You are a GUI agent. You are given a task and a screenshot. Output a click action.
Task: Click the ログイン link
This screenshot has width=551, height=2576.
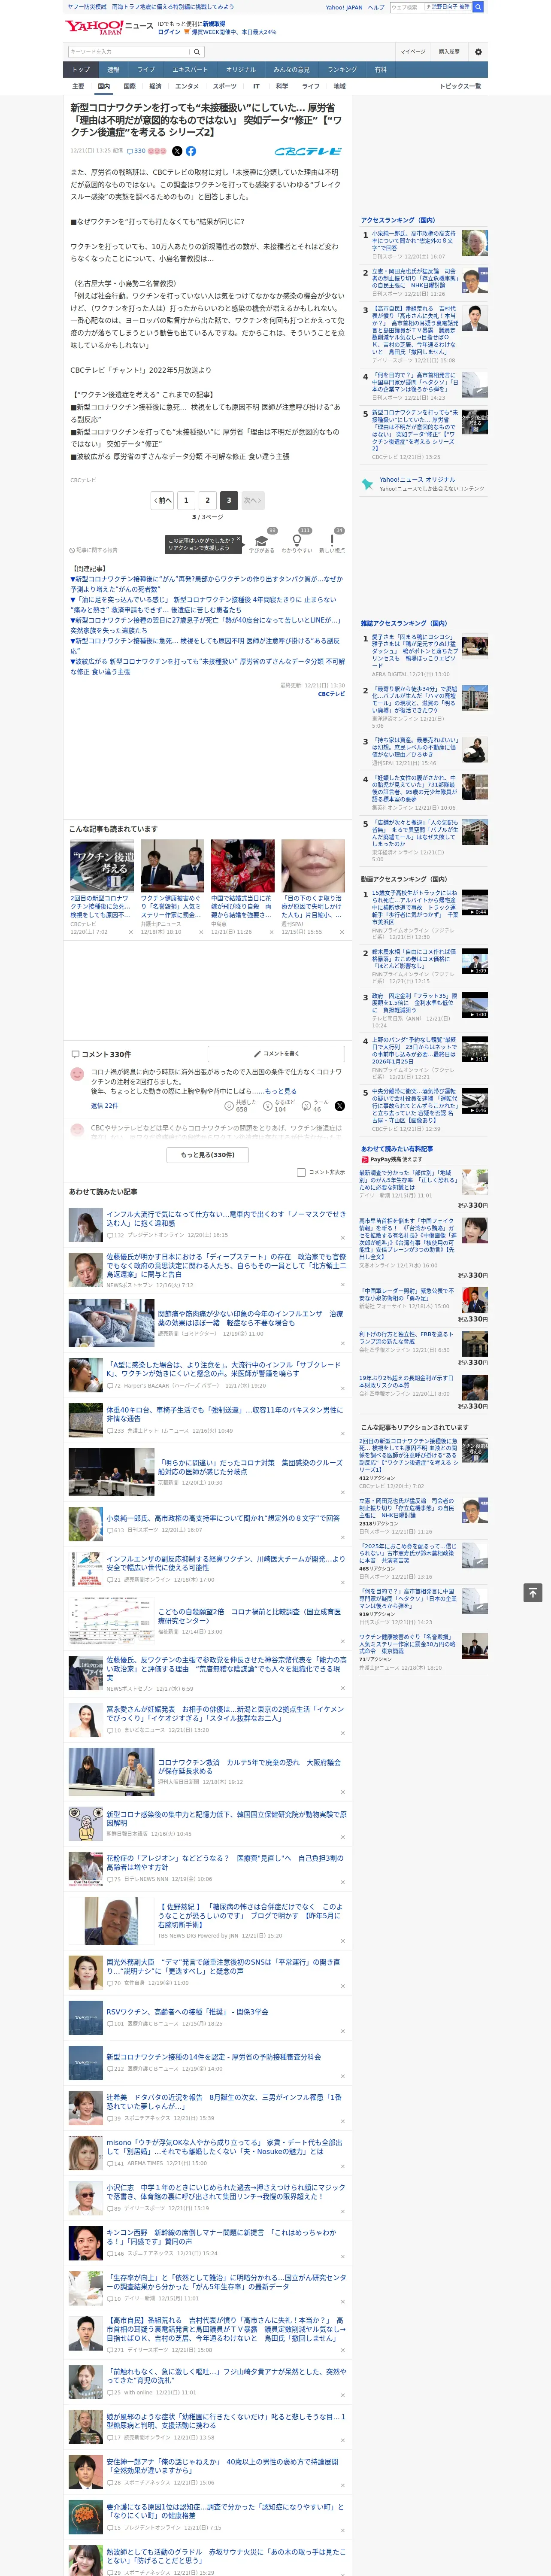pos(169,32)
